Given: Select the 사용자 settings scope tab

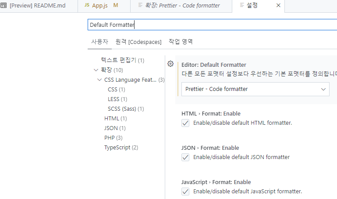Looking at the screenshot, I should click(99, 42).
